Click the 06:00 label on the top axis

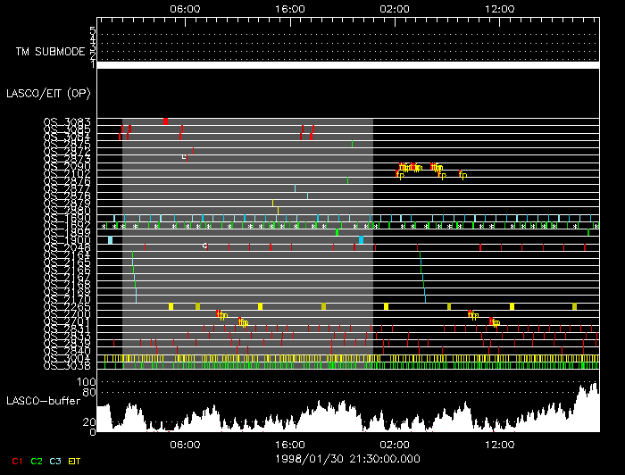tap(184, 7)
